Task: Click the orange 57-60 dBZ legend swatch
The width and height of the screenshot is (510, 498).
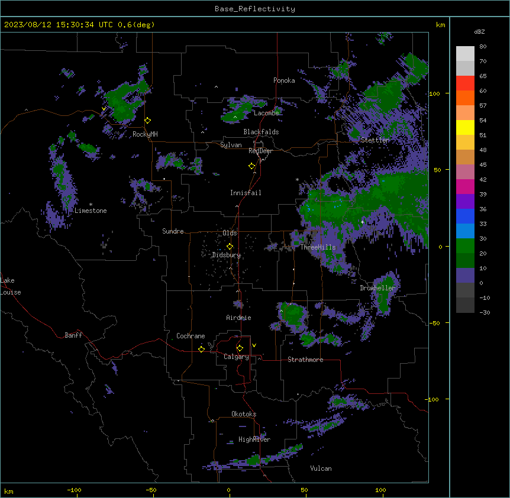Action: [465, 98]
